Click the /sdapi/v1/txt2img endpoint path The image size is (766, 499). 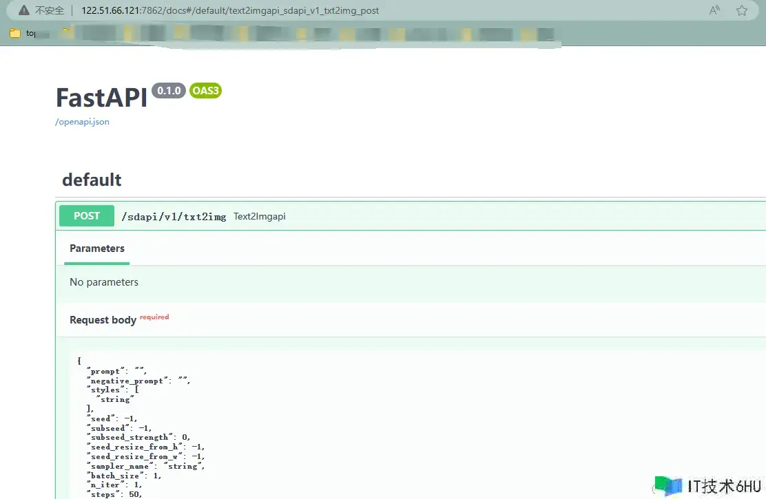point(174,216)
